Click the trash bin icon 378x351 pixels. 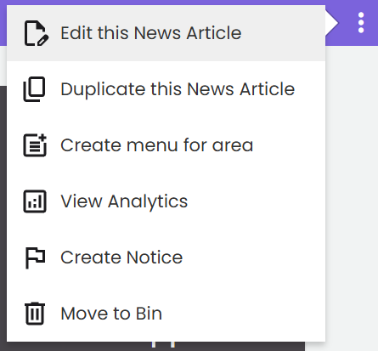[x=35, y=314]
